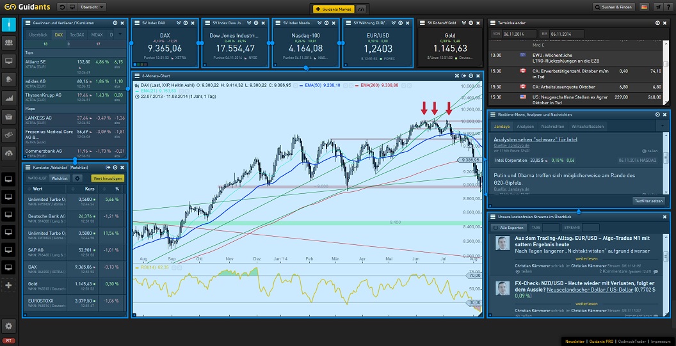Viewport: 676px width, 346px height.
Task: Open settings gear at bottom of sidebar
Action: 9,326
